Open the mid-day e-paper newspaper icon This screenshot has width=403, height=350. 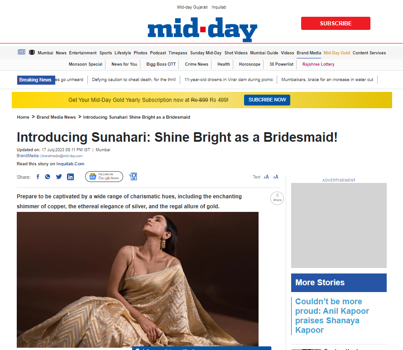pos(21,52)
